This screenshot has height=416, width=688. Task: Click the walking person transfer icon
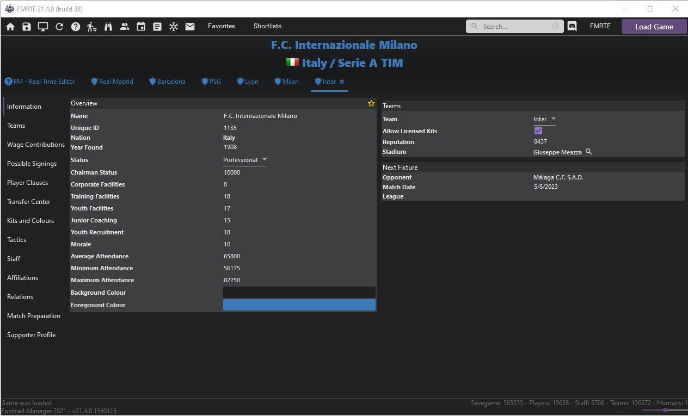point(92,27)
